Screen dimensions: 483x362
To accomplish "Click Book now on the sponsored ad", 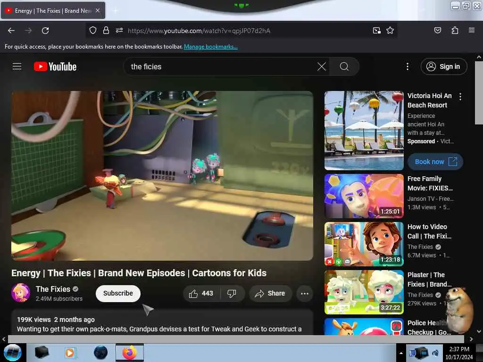I will point(435,162).
